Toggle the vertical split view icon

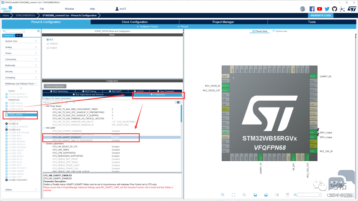[x=277, y=195]
